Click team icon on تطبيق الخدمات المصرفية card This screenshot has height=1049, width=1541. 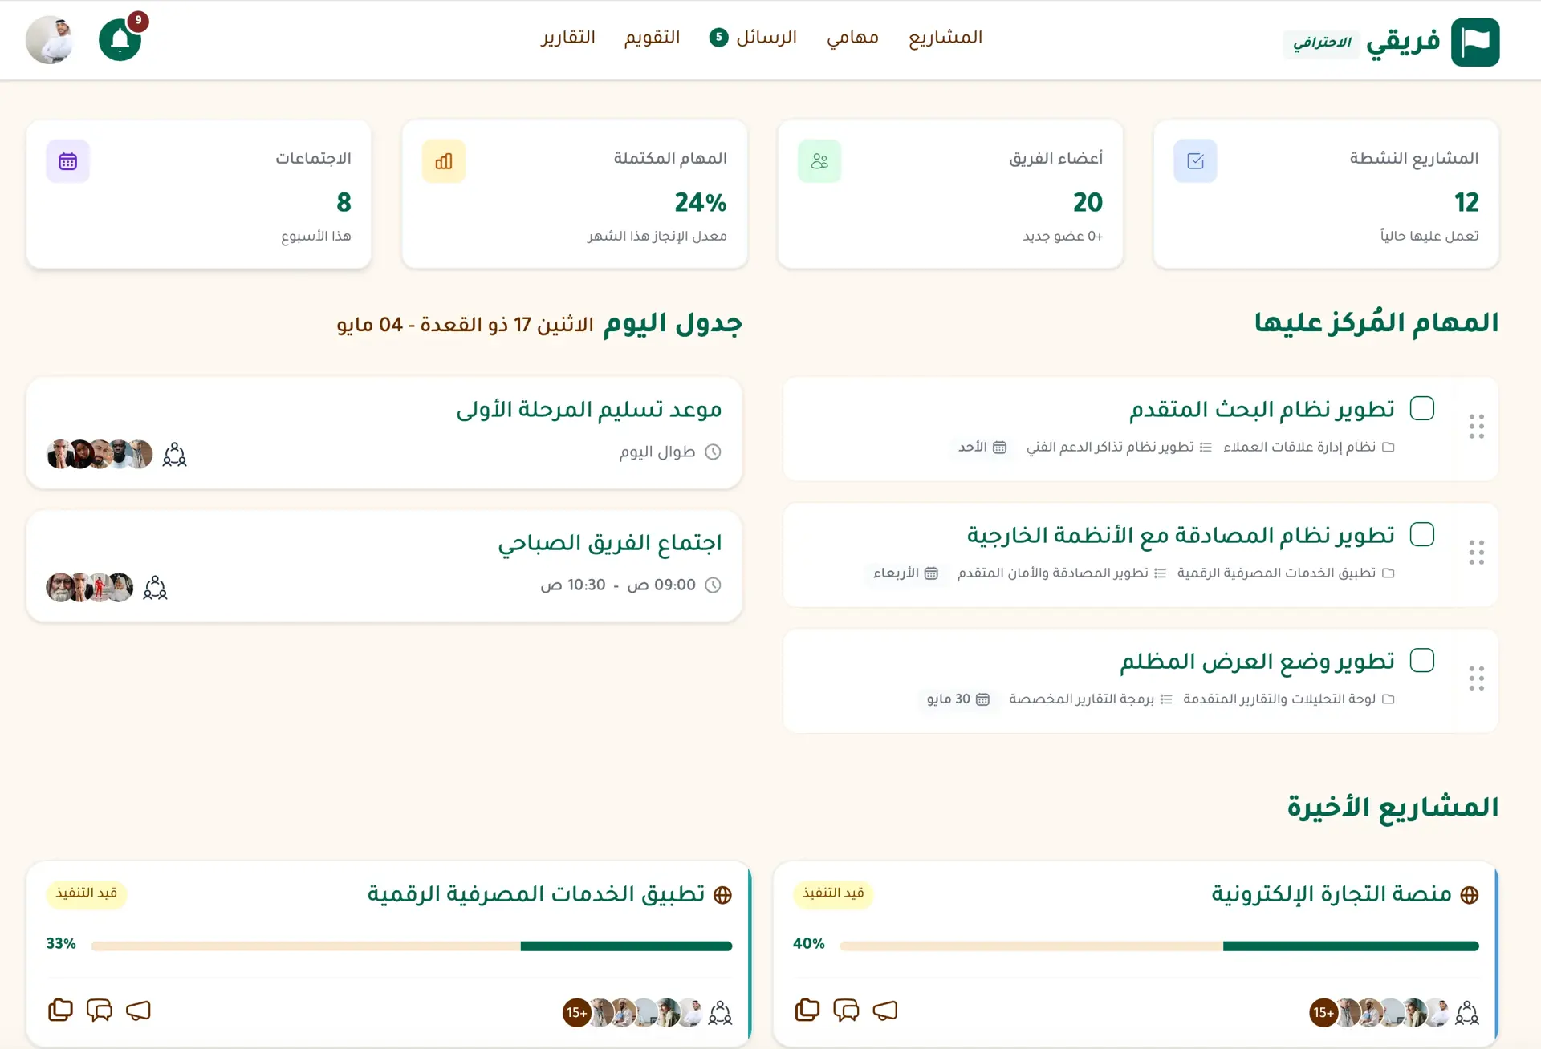[720, 1013]
